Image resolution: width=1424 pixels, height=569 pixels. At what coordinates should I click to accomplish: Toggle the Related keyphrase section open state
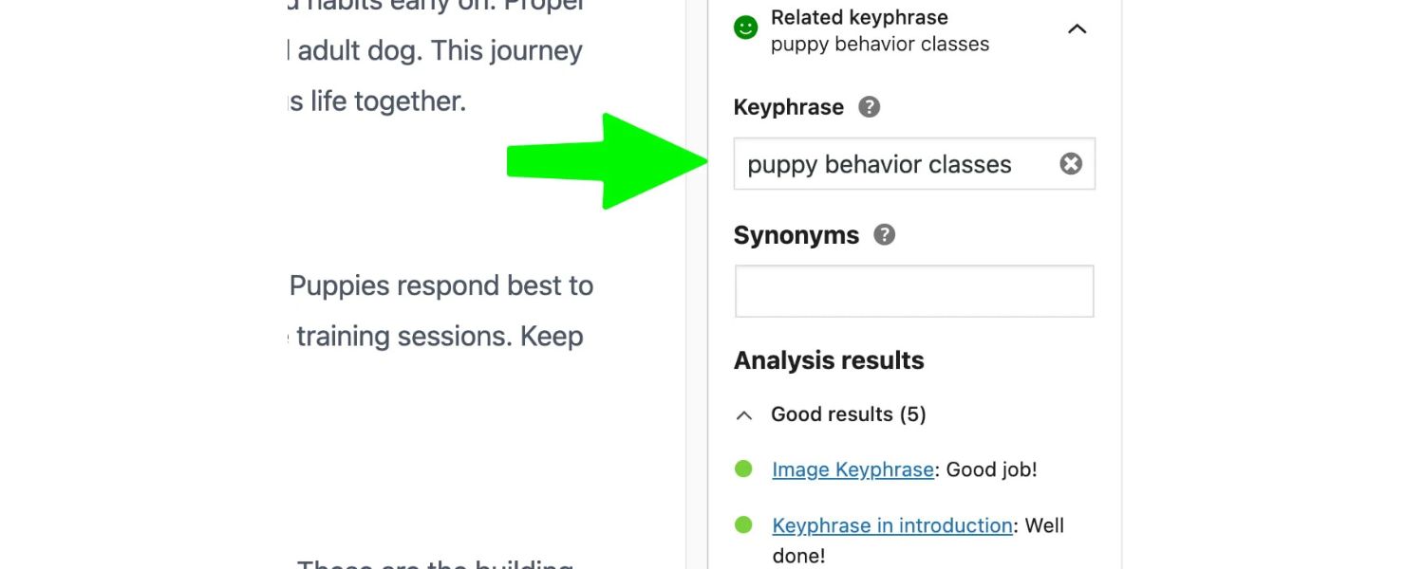[x=1077, y=29]
